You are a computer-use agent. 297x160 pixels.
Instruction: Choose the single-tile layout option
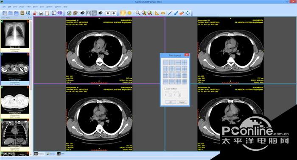coord(165,63)
